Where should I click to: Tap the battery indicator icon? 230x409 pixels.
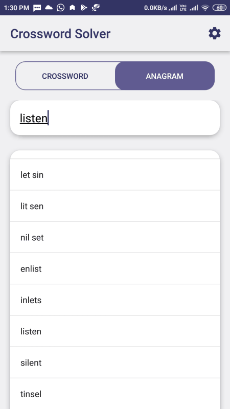click(220, 8)
